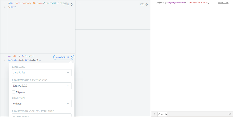
Task: Enable the Migrate checkbox
Action: (14, 92)
